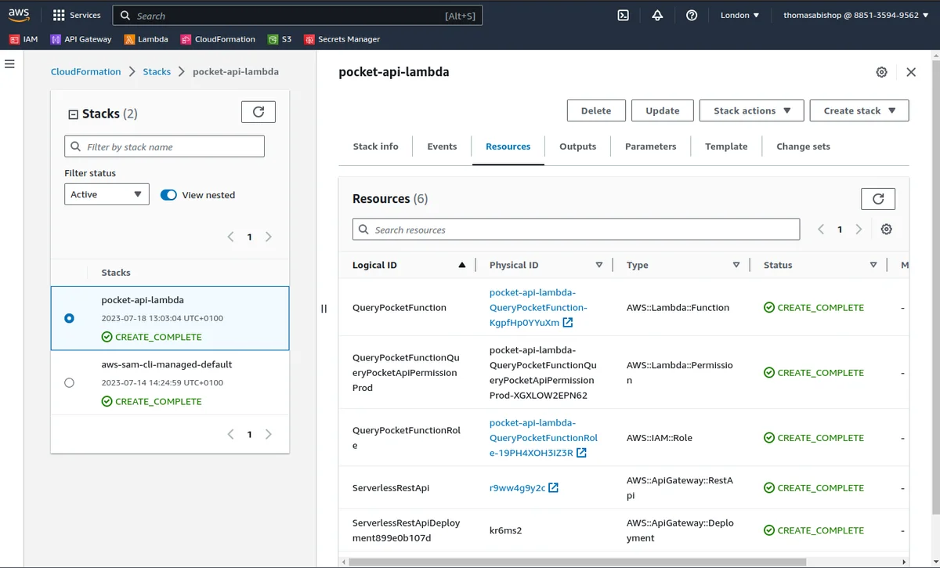Open the side navigation hamburger menu
Image resolution: width=940 pixels, height=568 pixels.
[10, 63]
